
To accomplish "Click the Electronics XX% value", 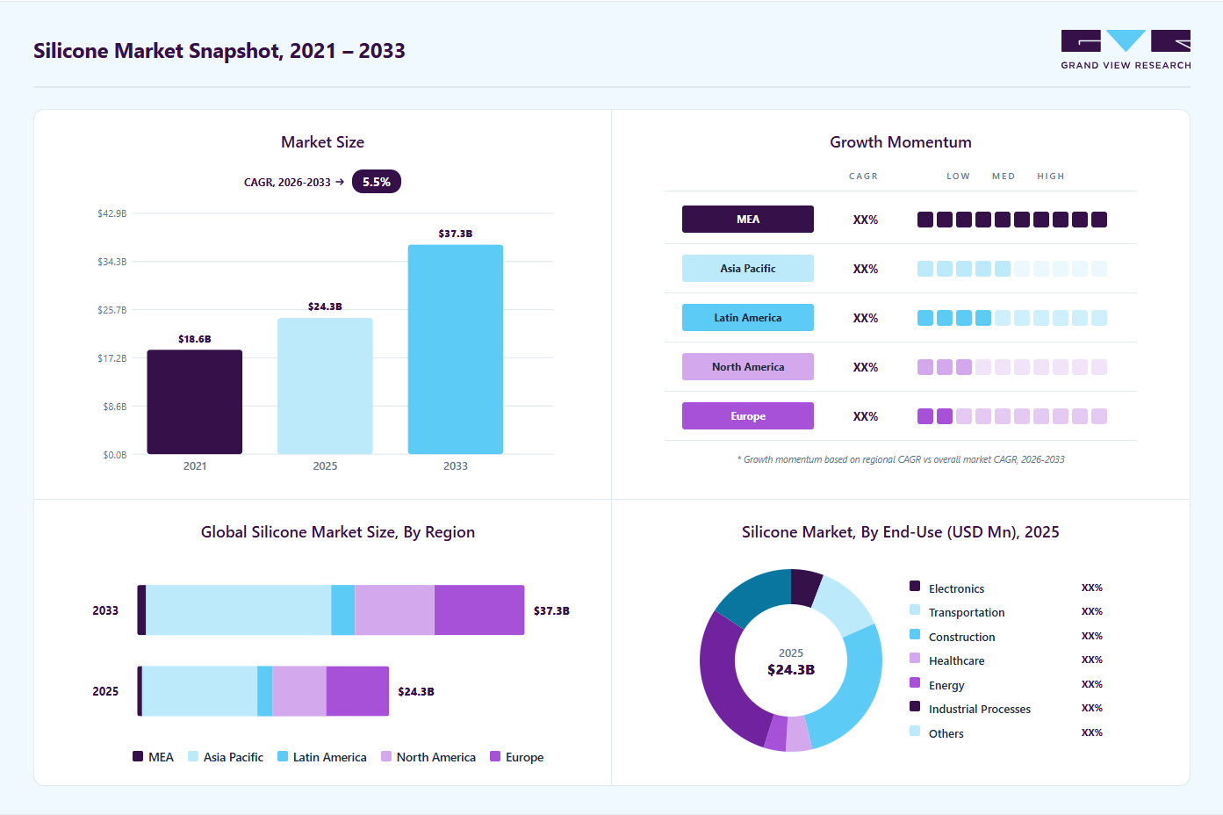I will pos(1091,588).
